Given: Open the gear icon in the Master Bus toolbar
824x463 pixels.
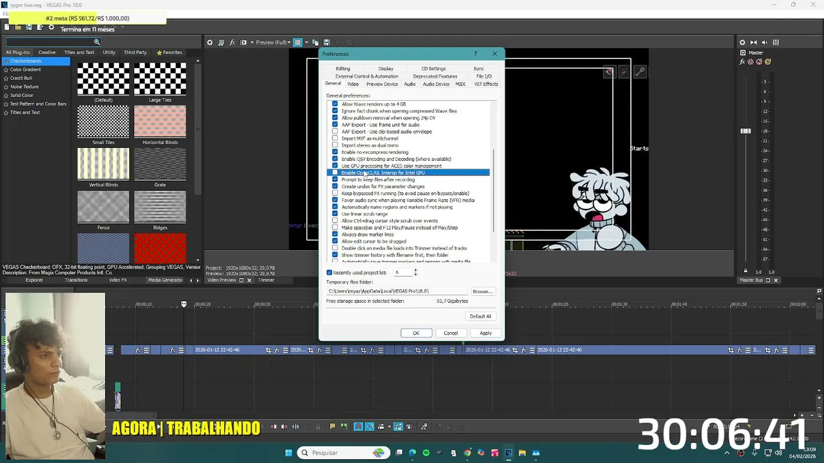Looking at the screenshot, I should (742, 42).
